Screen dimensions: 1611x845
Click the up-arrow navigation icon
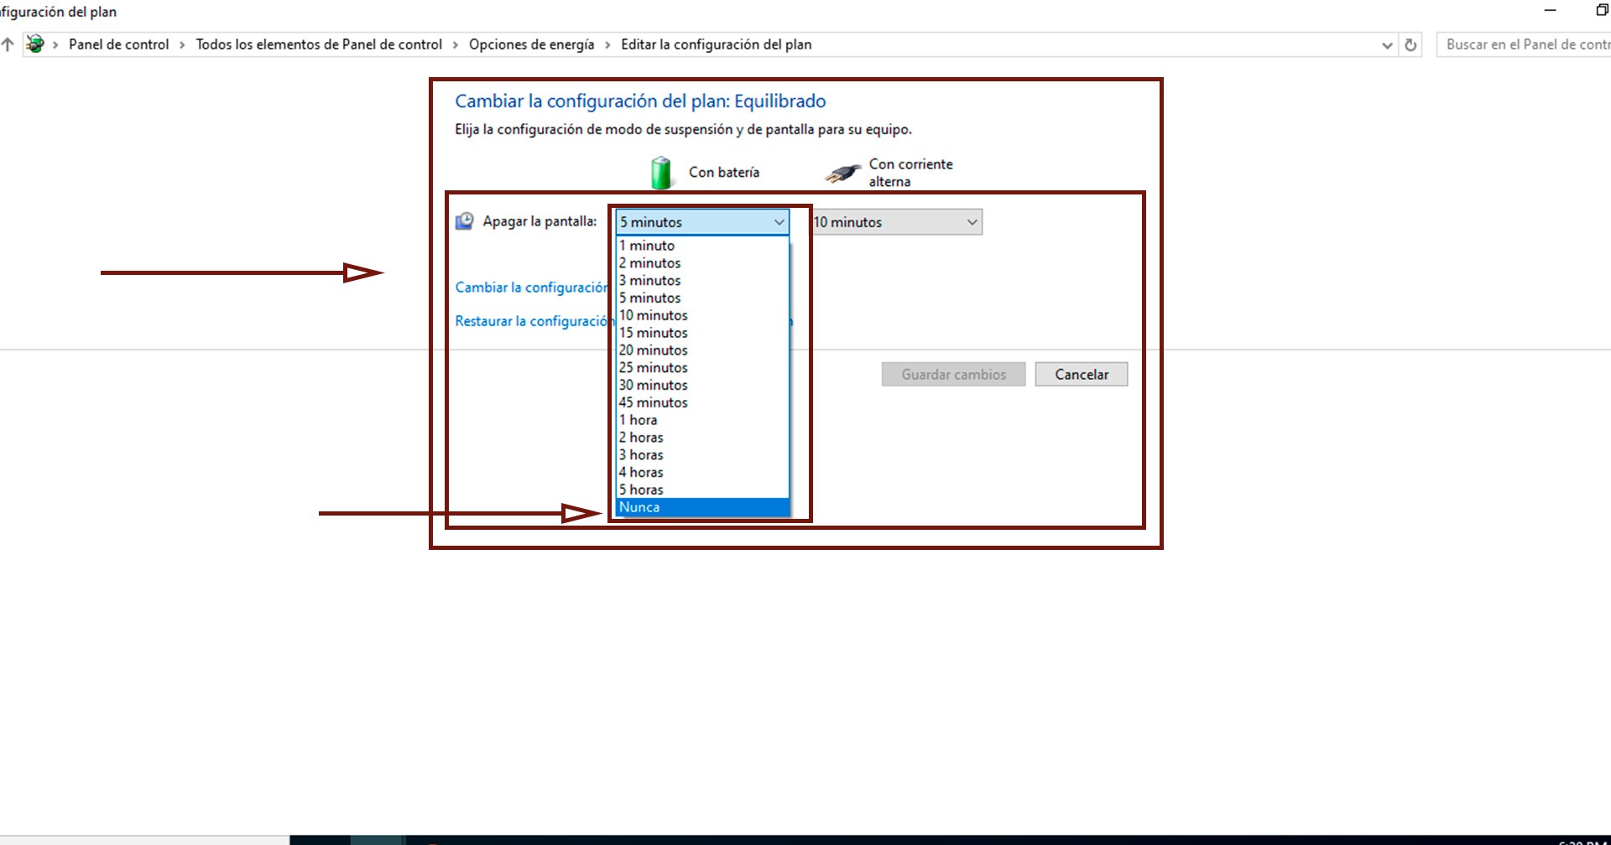8,44
